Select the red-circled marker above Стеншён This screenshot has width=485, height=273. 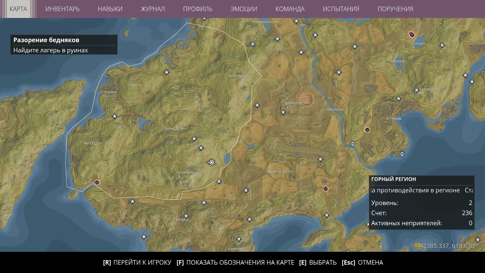tap(412, 34)
